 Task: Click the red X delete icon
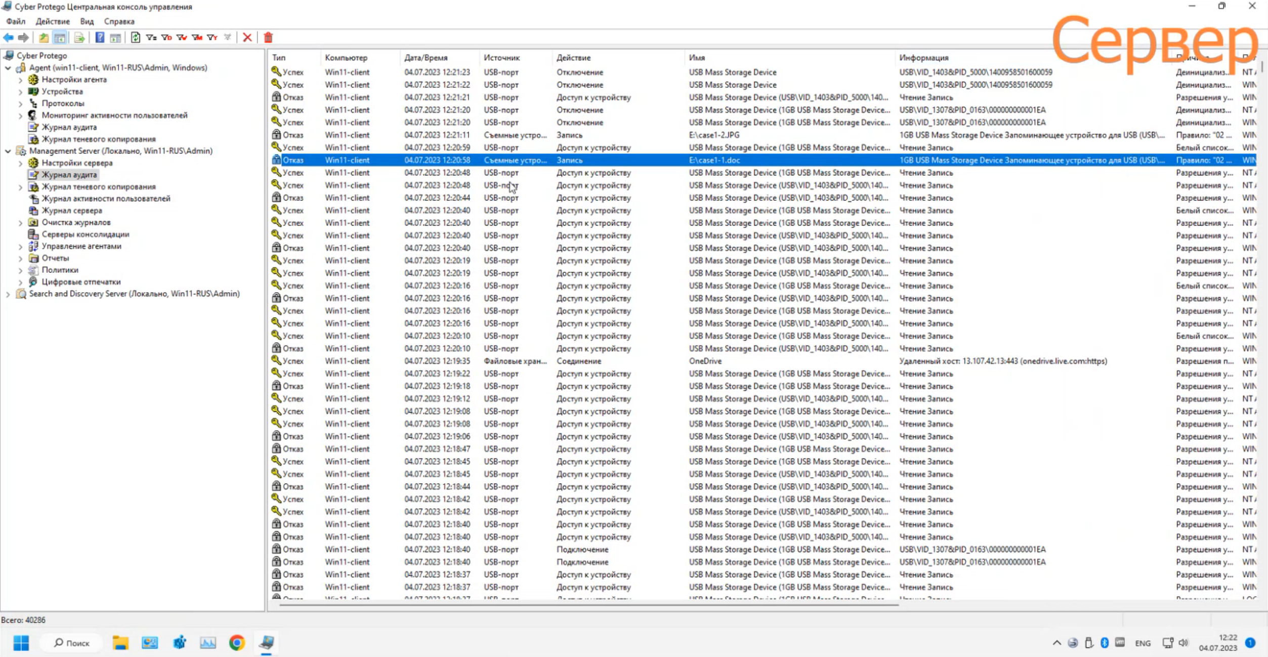pos(247,37)
